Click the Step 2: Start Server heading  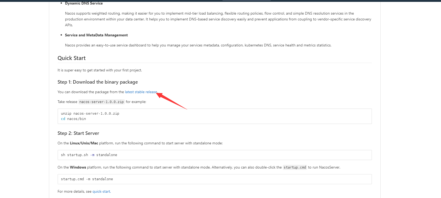[x=78, y=133]
